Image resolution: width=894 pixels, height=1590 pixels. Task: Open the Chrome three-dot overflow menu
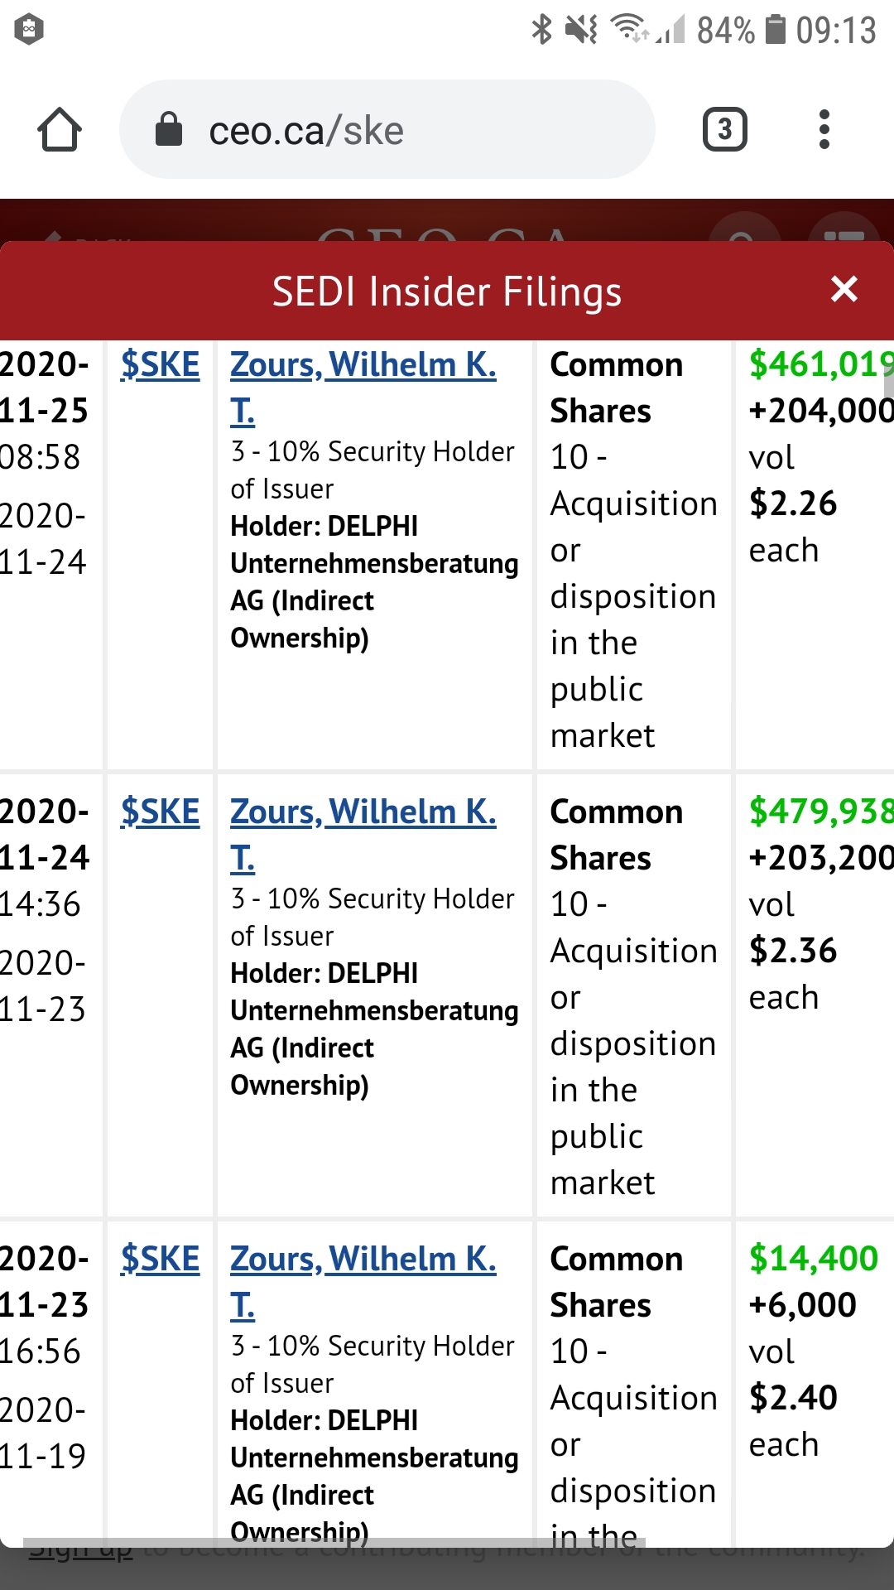coord(824,130)
